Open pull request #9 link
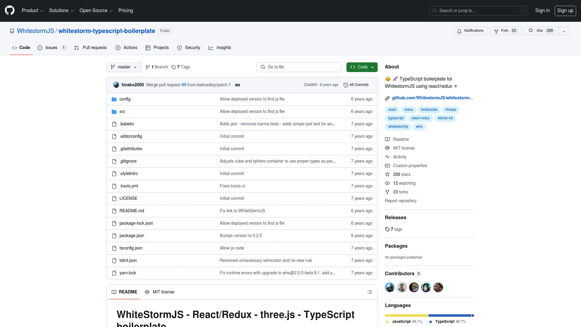Image resolution: width=581 pixels, height=327 pixels. point(184,85)
